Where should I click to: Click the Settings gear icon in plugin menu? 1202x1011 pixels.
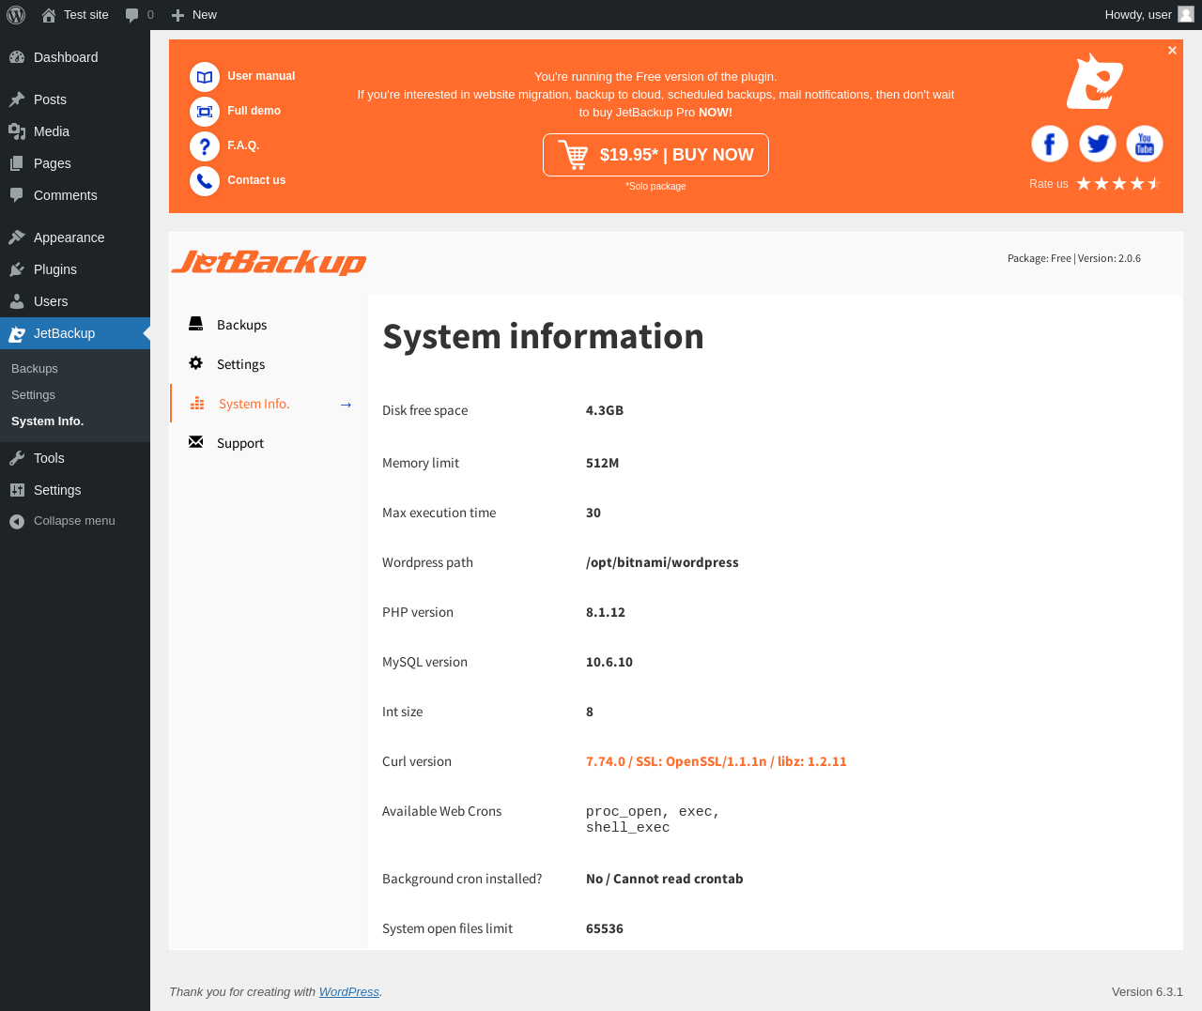click(x=195, y=363)
